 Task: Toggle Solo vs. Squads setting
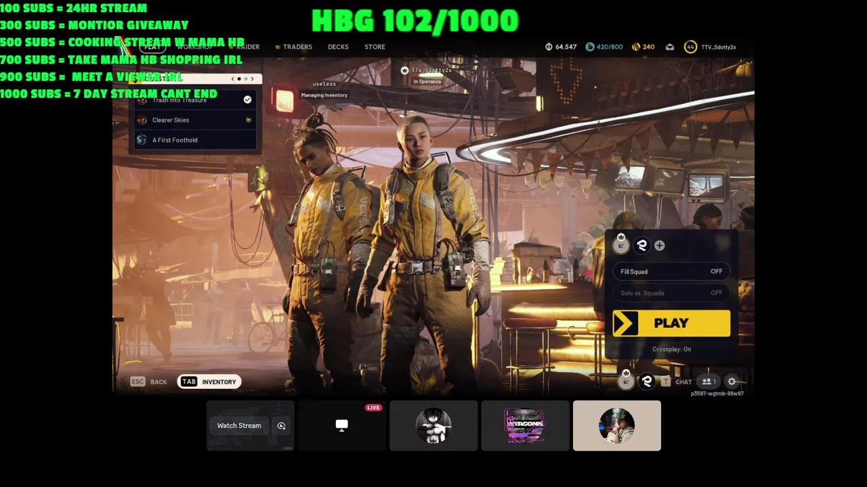click(x=671, y=293)
